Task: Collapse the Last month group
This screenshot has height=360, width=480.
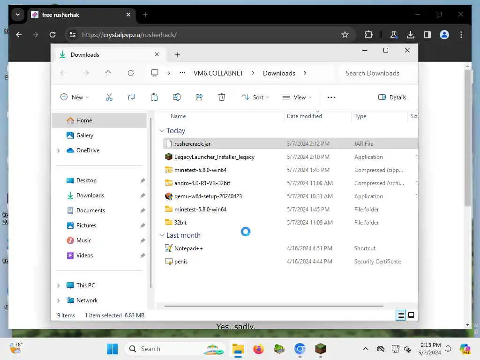Action: pos(162,235)
